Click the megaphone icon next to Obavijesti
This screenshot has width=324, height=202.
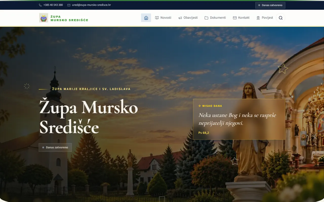point(180,18)
